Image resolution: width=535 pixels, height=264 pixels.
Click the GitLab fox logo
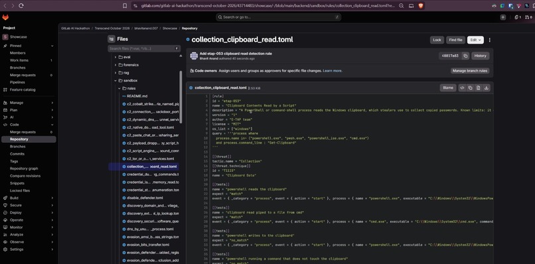pyautogui.click(x=5, y=17)
